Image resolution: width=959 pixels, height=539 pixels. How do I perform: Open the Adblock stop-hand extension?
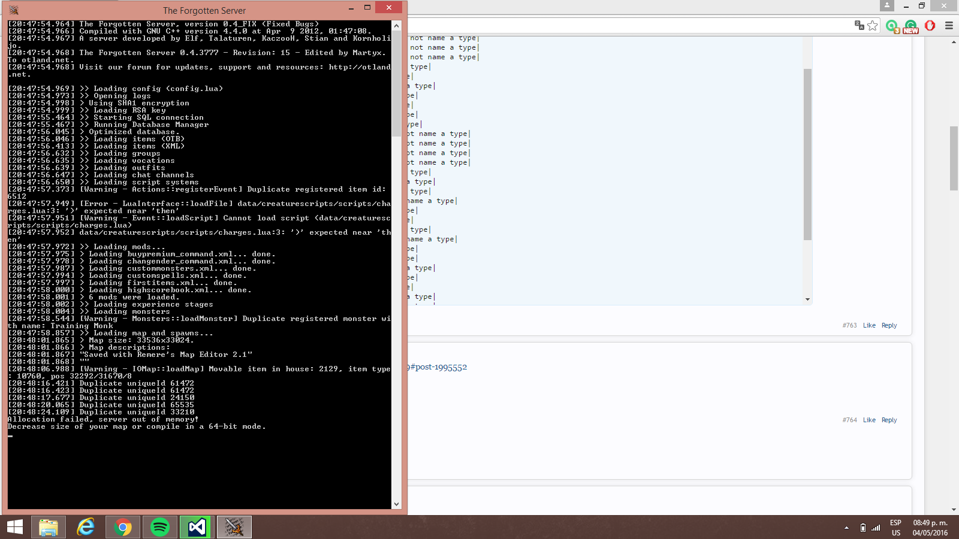point(930,25)
